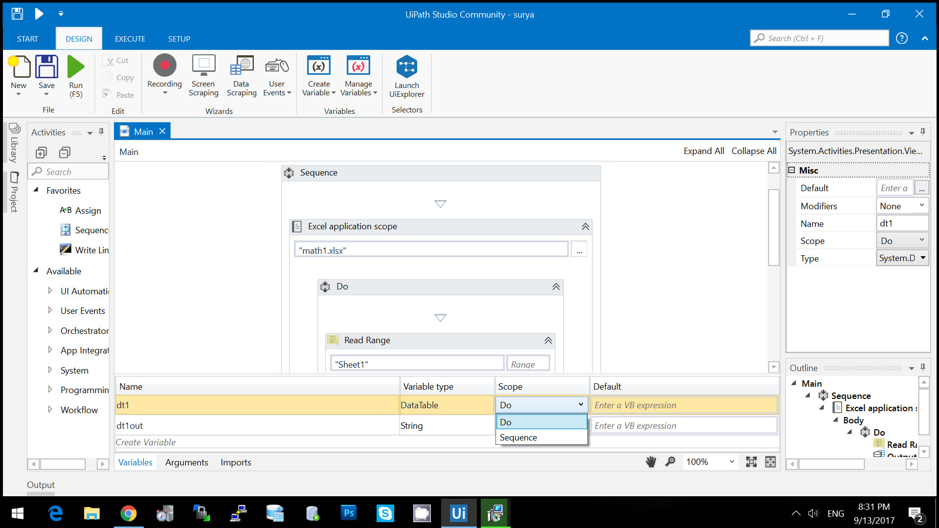Collapse the Excel application scope activity
The image size is (939, 528).
click(x=585, y=226)
